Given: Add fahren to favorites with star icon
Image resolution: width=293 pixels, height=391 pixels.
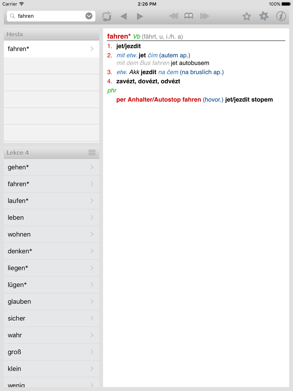Looking at the screenshot, I should click(x=247, y=16).
